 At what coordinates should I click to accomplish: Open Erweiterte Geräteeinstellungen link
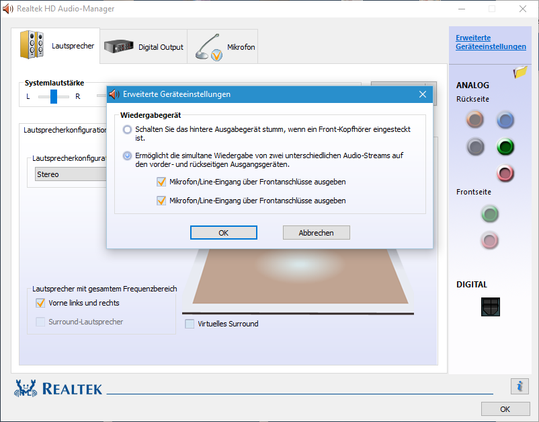pos(491,42)
